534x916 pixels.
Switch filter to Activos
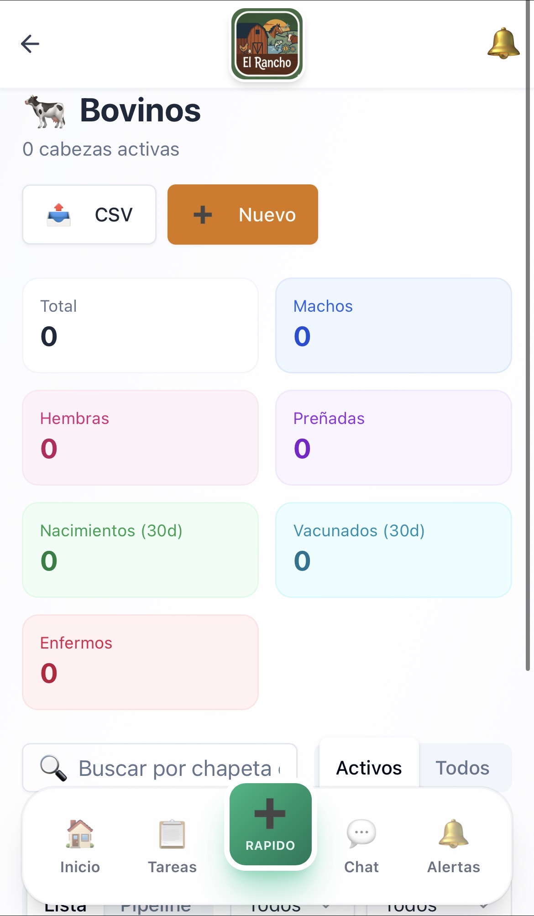tap(369, 768)
